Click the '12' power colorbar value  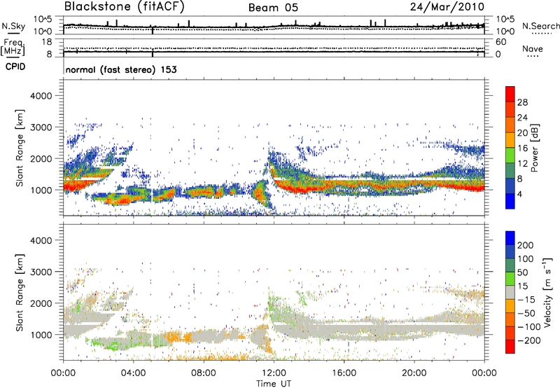[522, 164]
